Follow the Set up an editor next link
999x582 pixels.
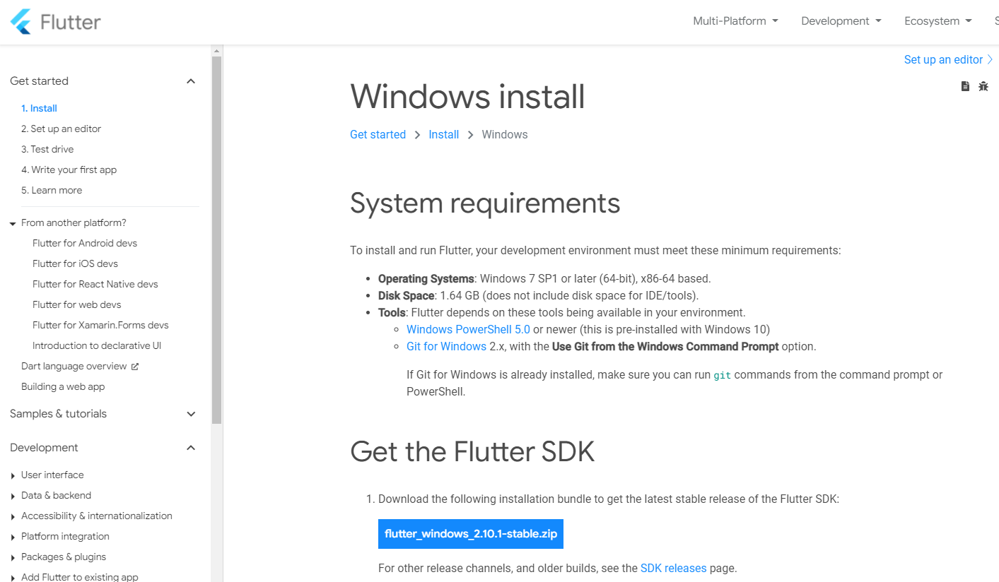[949, 60]
